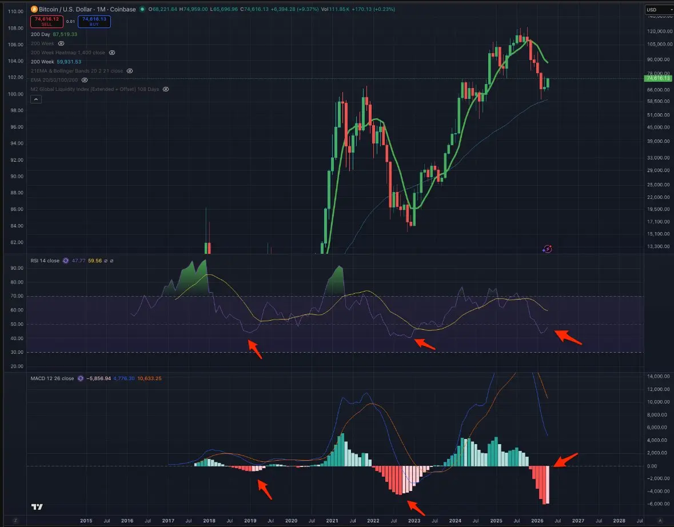Viewport: 674px width, 527px height.
Task: Click the purple Pine icon beside RSI 14 close
Action: click(66, 261)
